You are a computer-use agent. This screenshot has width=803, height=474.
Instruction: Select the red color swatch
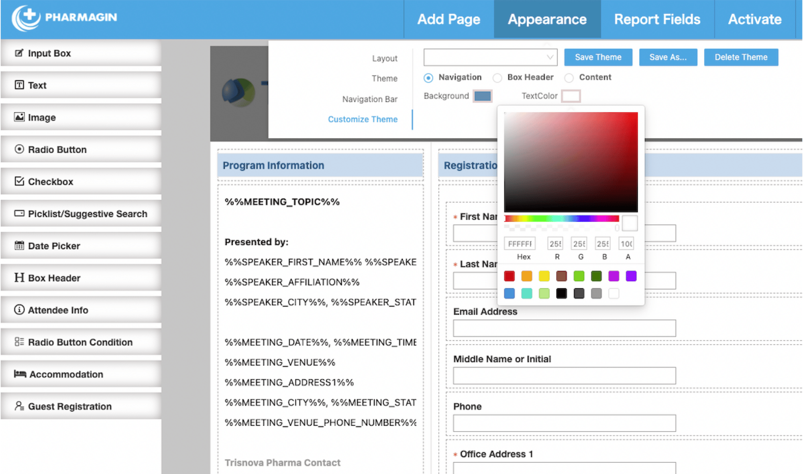[x=509, y=275]
